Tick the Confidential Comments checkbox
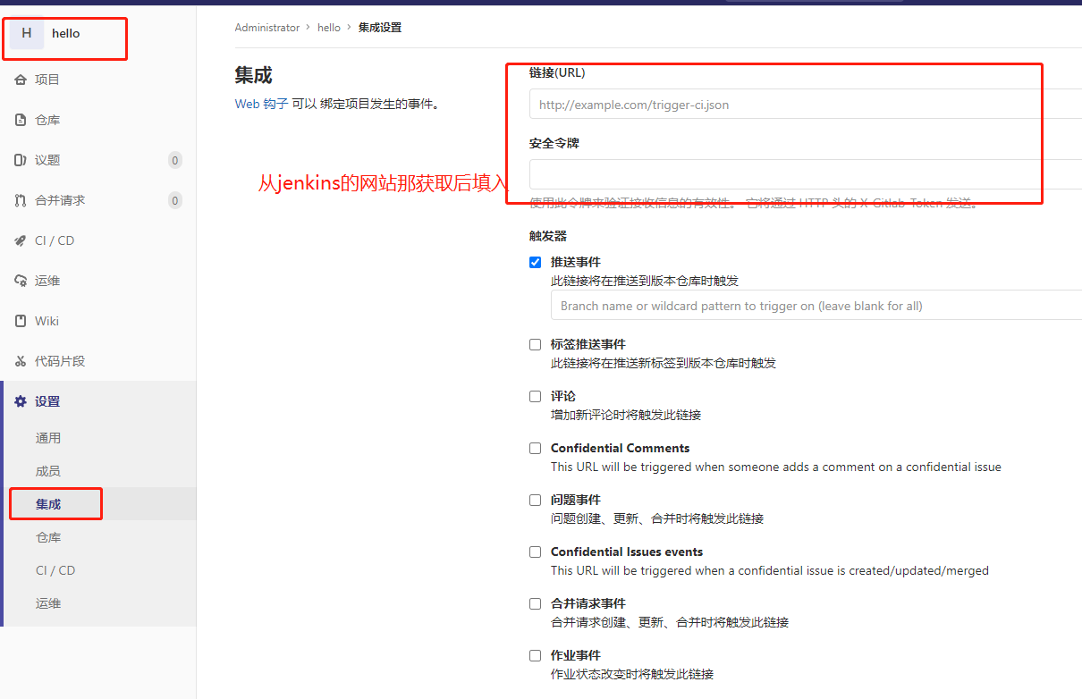 (536, 448)
